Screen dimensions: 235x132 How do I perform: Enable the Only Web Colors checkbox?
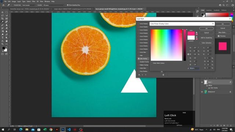152,63
